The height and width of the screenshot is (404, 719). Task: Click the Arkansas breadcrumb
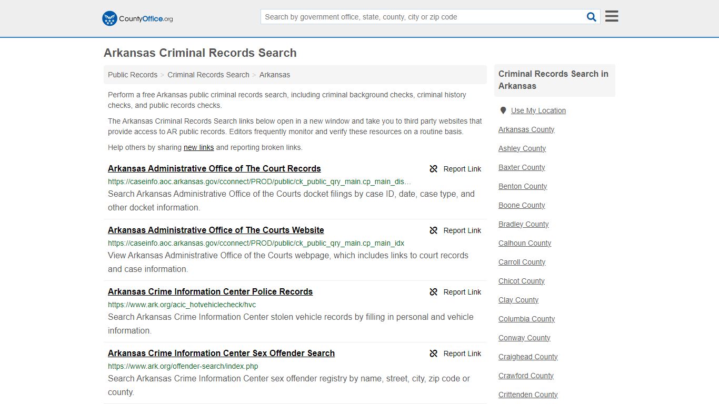[x=275, y=75]
